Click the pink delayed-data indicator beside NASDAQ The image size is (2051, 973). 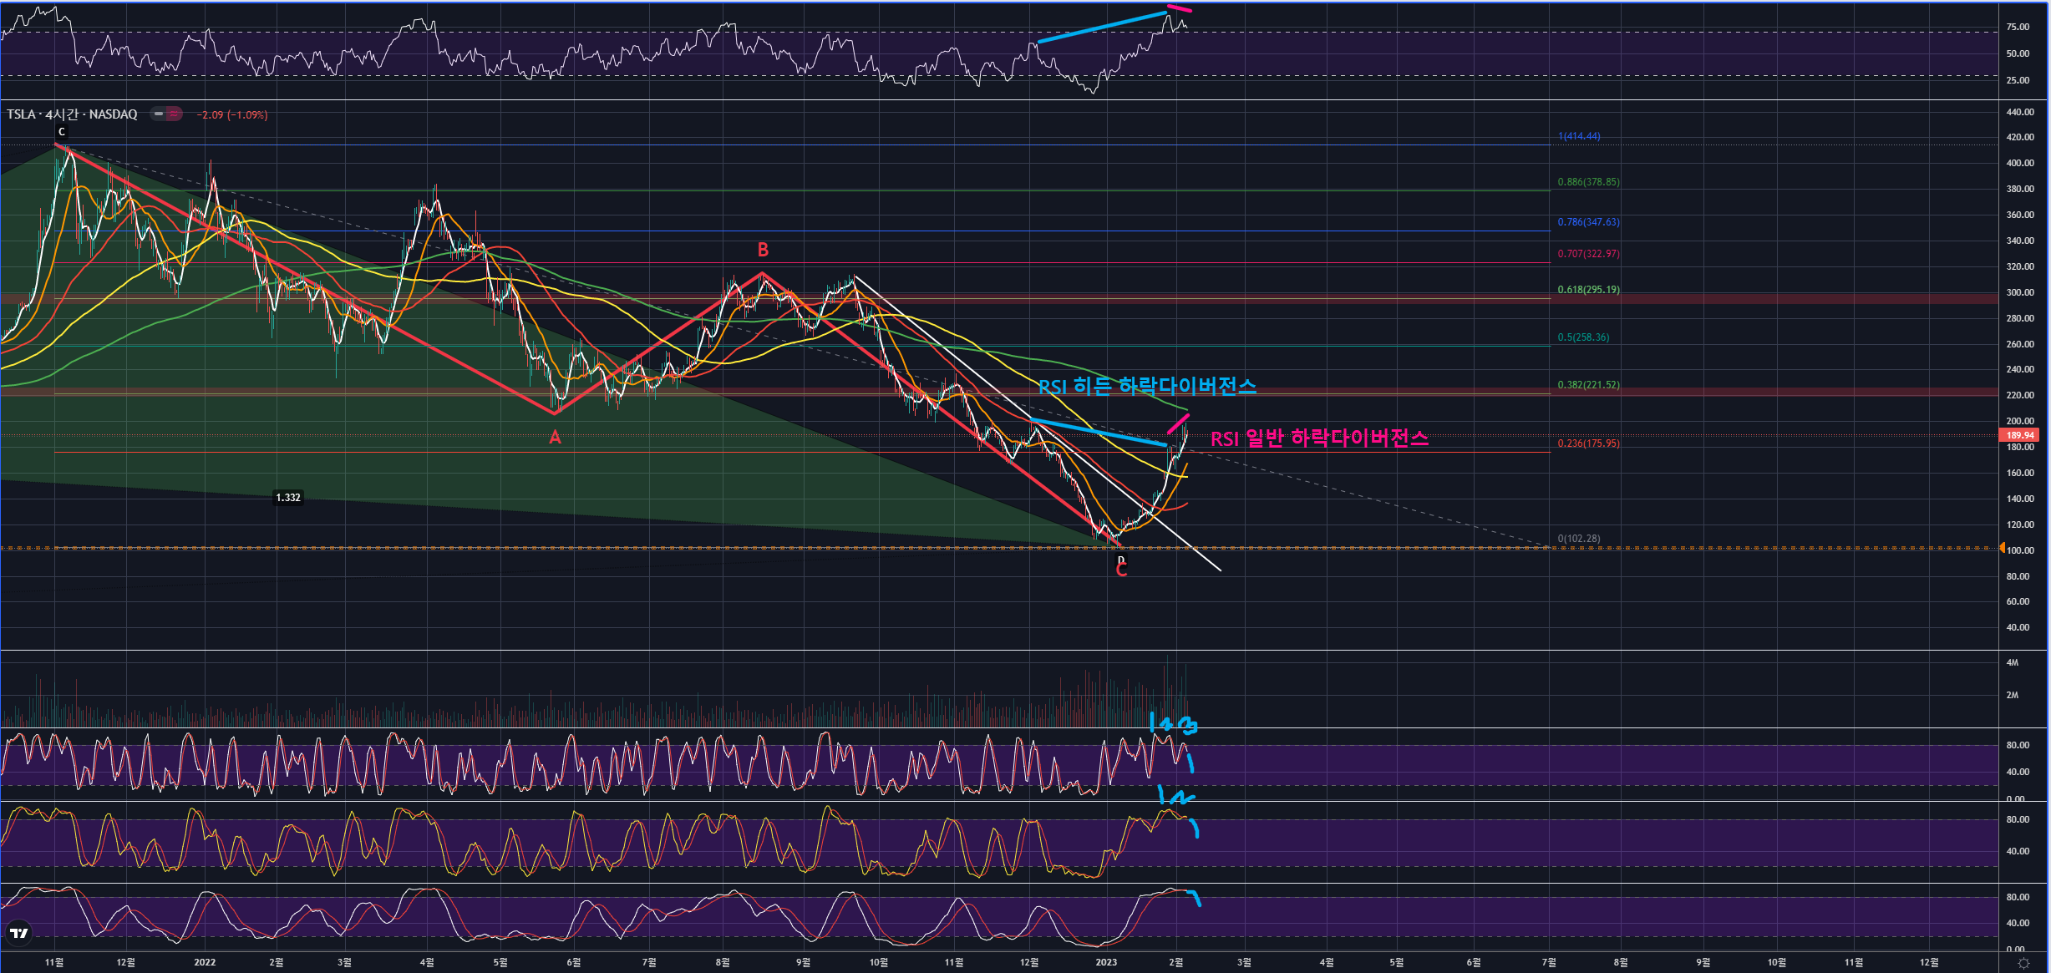pos(174,114)
